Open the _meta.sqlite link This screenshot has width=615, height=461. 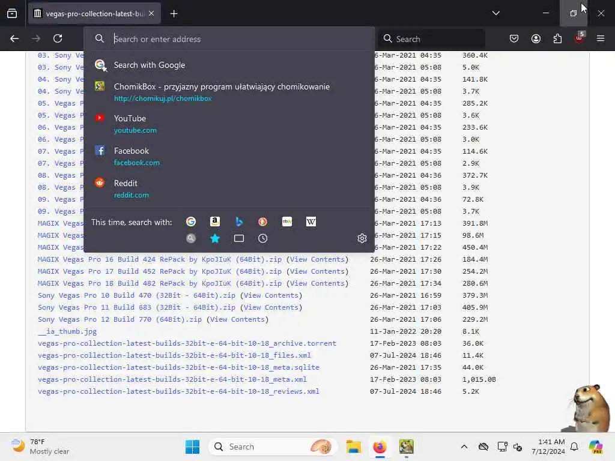click(178, 367)
